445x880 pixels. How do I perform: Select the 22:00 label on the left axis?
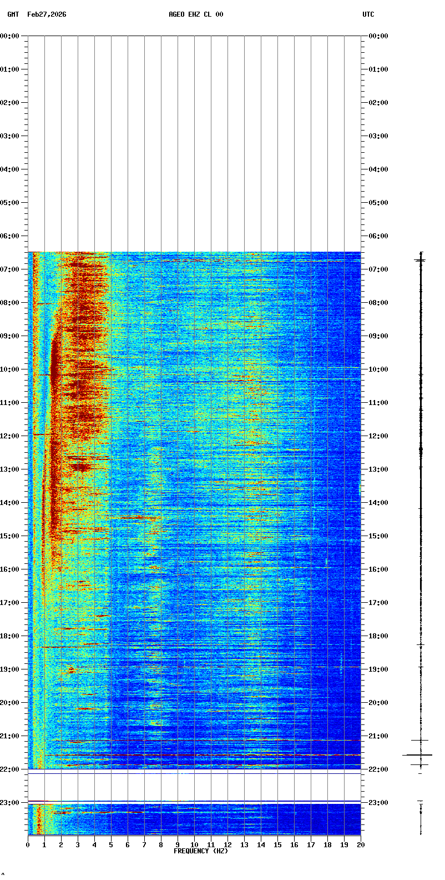point(10,769)
